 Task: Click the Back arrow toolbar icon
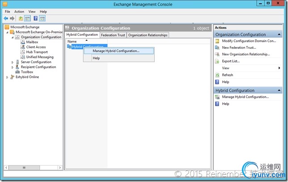tap(6, 18)
